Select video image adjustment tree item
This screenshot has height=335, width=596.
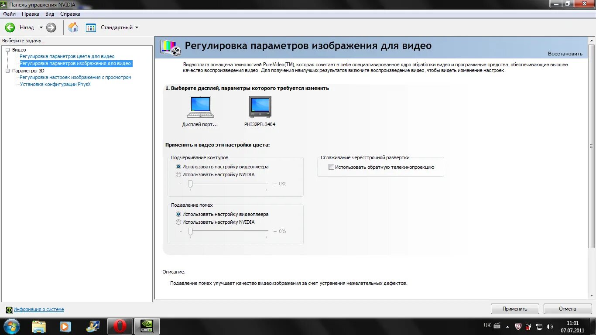click(75, 63)
